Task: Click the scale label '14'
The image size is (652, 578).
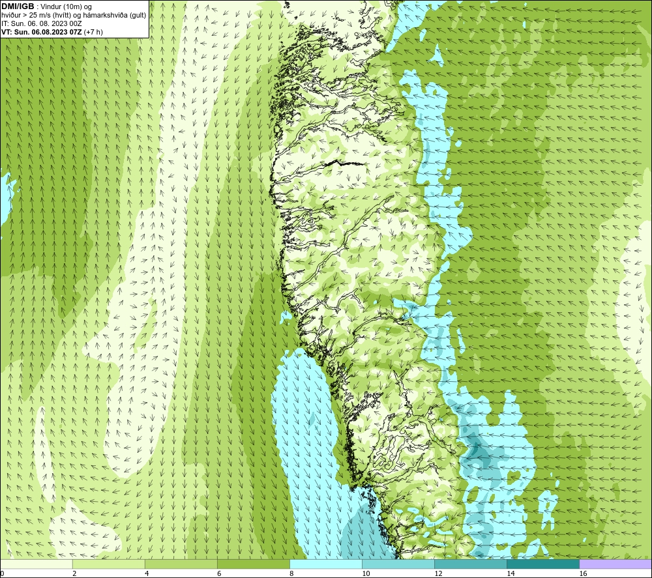Action: point(511,573)
